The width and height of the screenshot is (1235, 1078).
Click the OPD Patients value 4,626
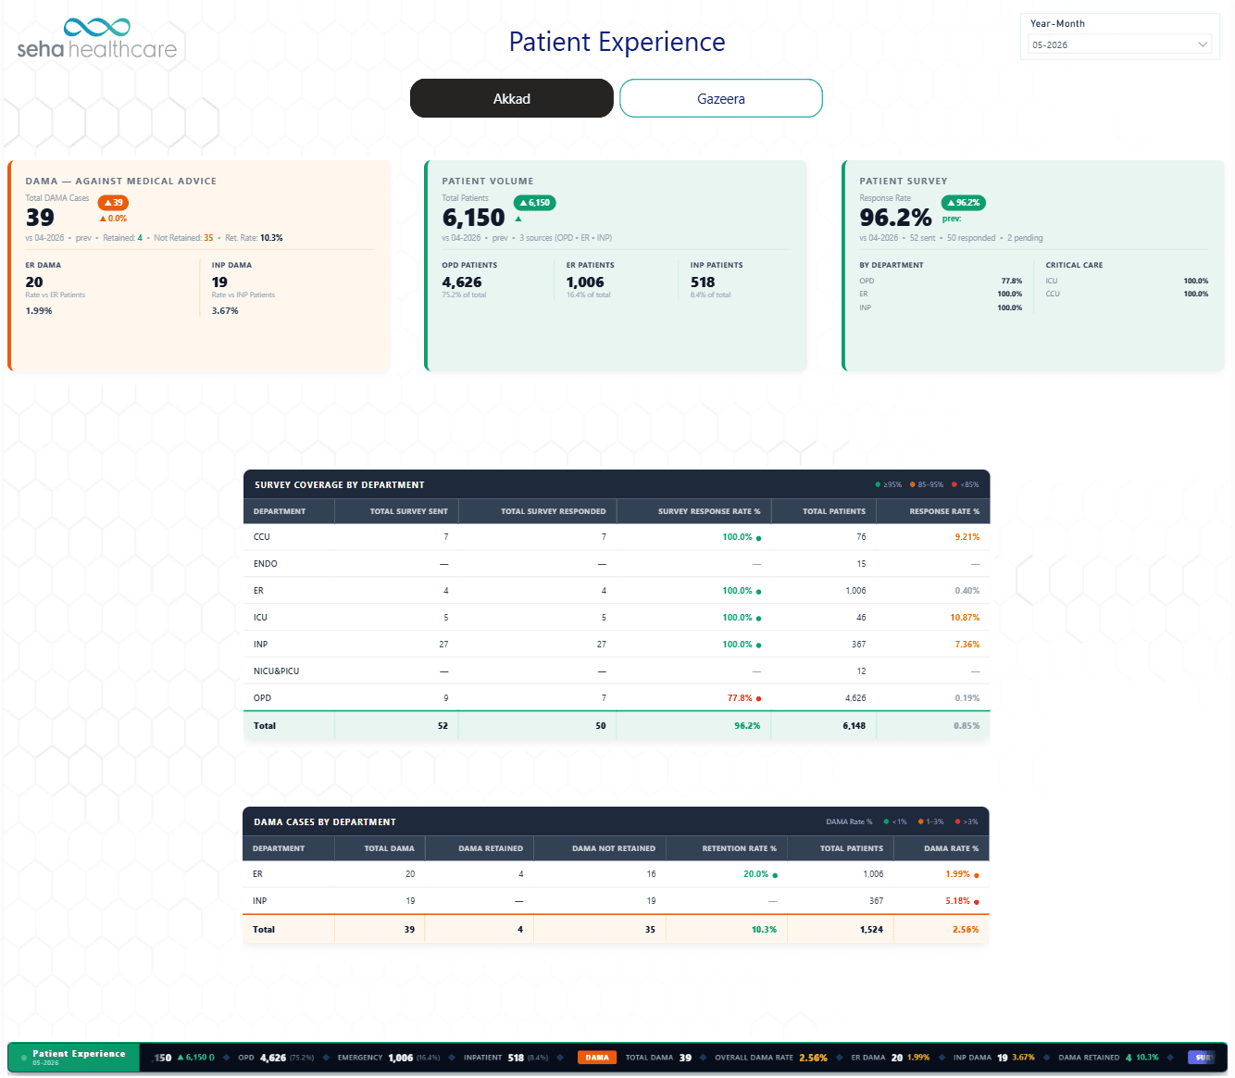coord(462,282)
